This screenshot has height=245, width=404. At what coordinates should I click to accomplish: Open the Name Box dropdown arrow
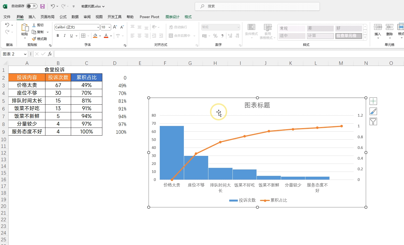click(x=25, y=54)
